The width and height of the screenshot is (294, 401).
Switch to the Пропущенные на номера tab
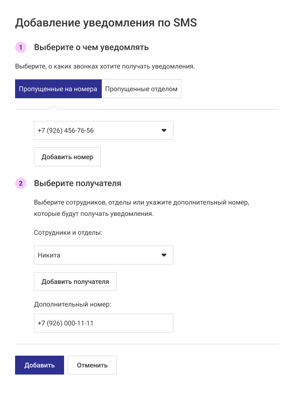58,89
